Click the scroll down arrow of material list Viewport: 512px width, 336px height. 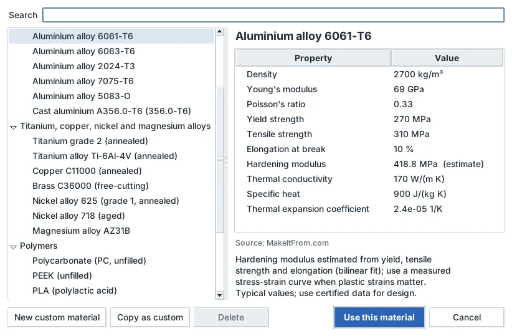click(x=220, y=295)
